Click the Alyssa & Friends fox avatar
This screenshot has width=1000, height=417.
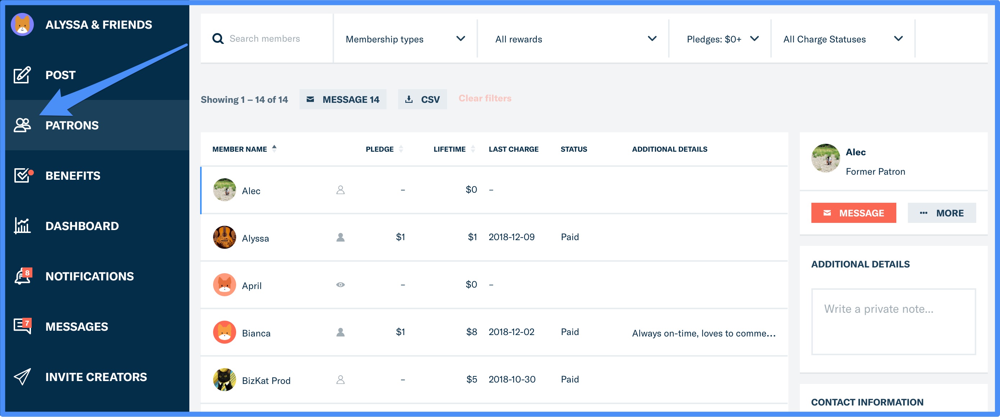pos(22,24)
